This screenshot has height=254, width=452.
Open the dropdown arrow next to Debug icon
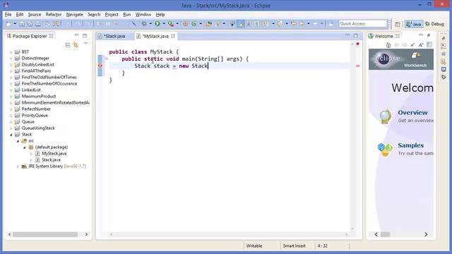(x=150, y=24)
